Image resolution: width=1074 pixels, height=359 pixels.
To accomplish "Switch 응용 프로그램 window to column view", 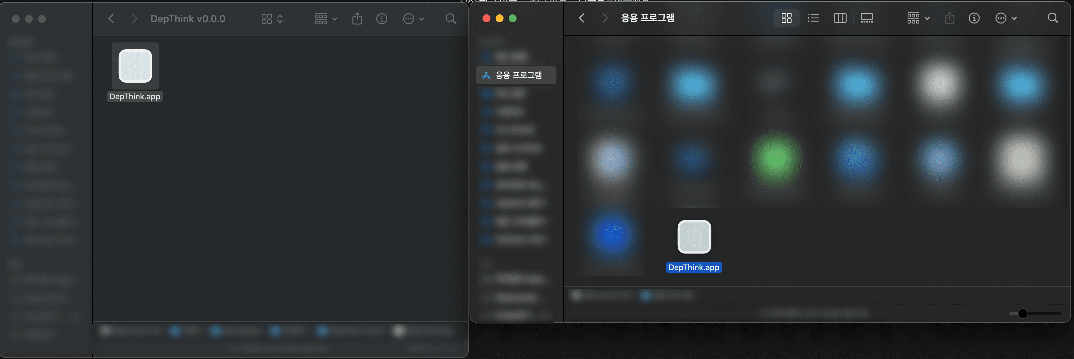I will 840,18.
